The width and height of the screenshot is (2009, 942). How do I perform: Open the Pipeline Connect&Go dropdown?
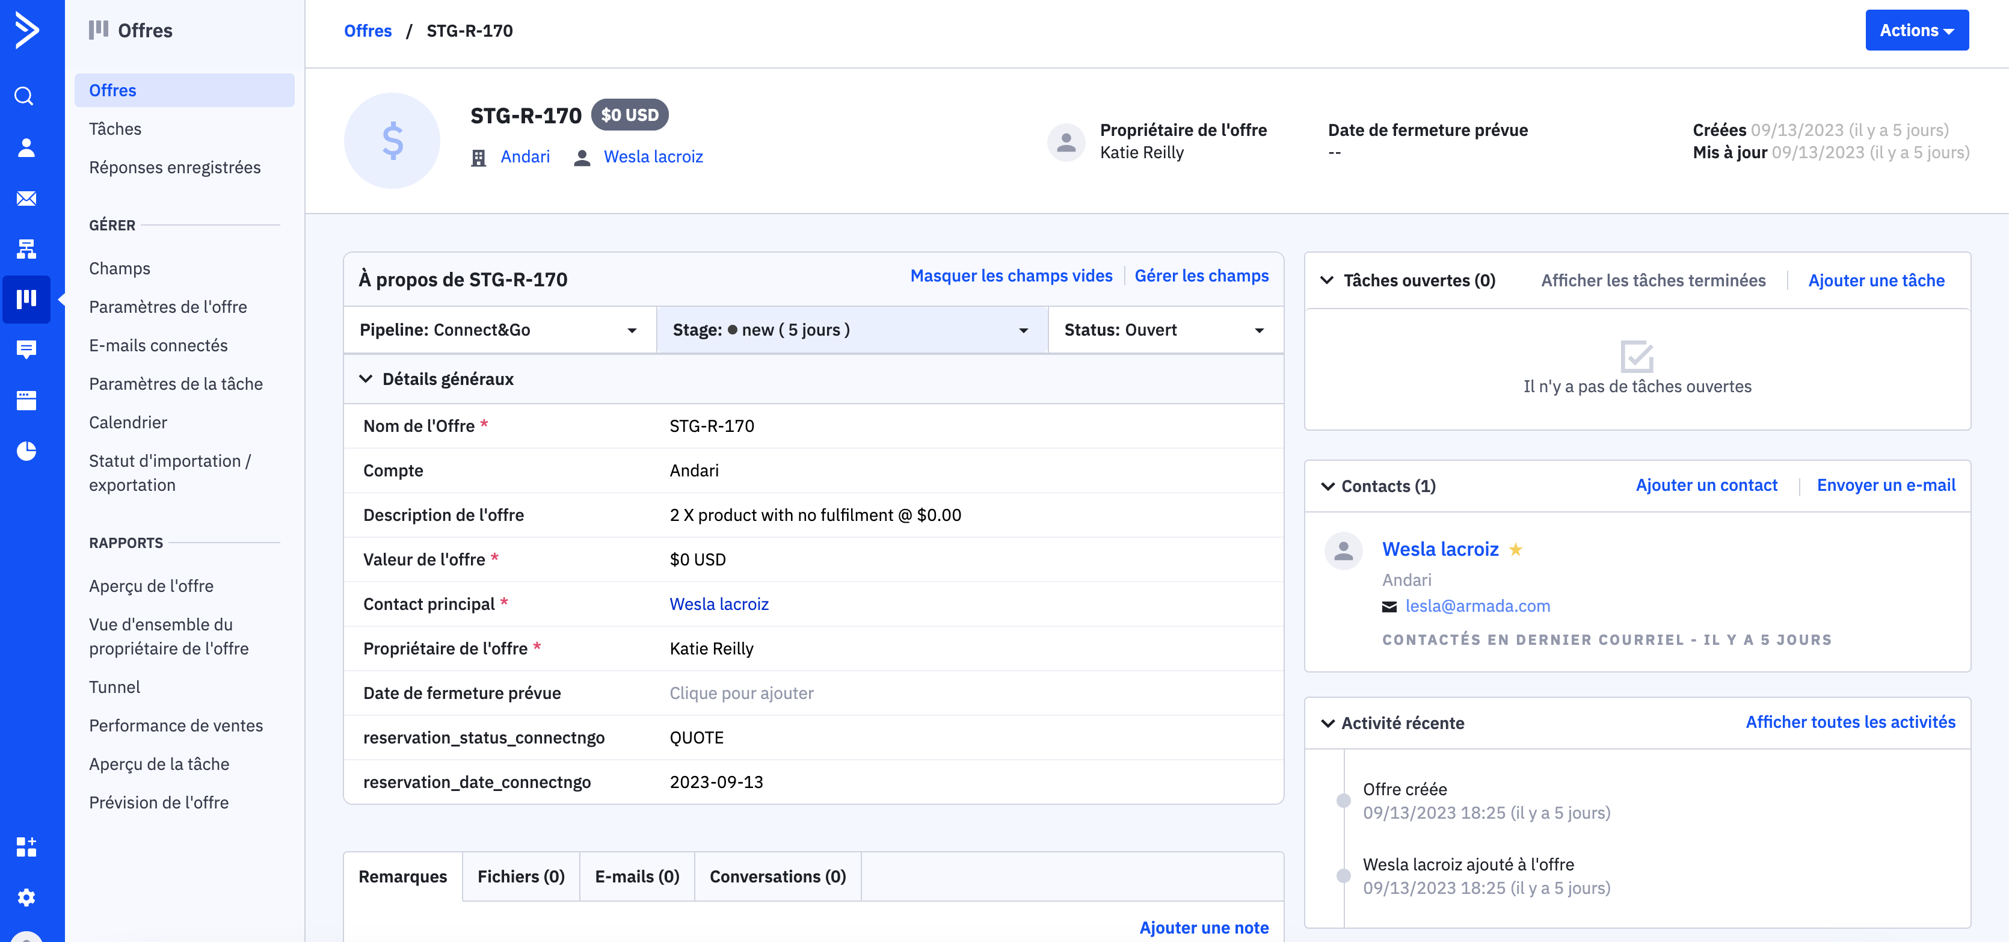pyautogui.click(x=499, y=330)
